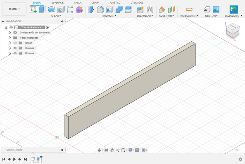Activate the Pan hand tool
Screen dimensions: 245x164
pyautogui.click(x=112, y=150)
